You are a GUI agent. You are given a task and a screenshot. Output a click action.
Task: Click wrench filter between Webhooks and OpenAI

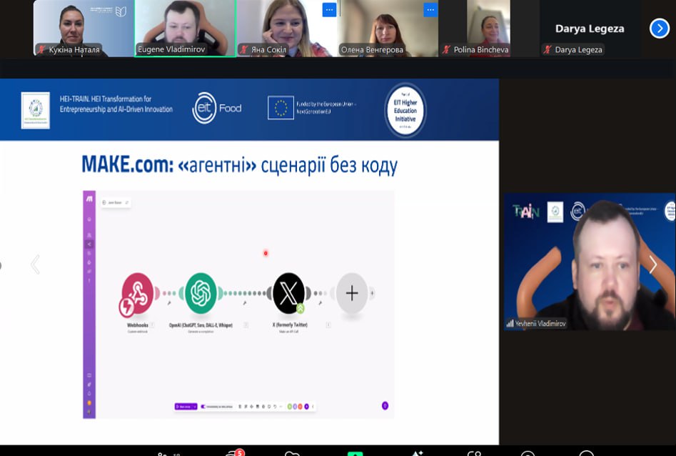pyautogui.click(x=169, y=303)
